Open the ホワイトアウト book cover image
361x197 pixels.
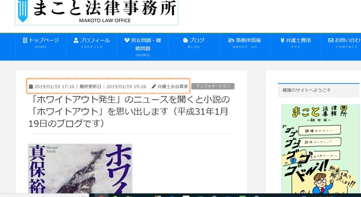[x=80, y=169]
